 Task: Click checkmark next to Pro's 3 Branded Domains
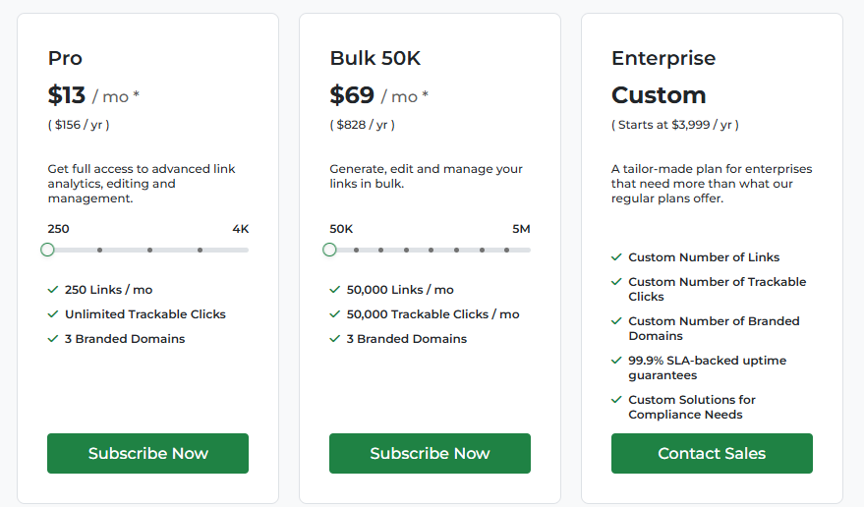(53, 339)
